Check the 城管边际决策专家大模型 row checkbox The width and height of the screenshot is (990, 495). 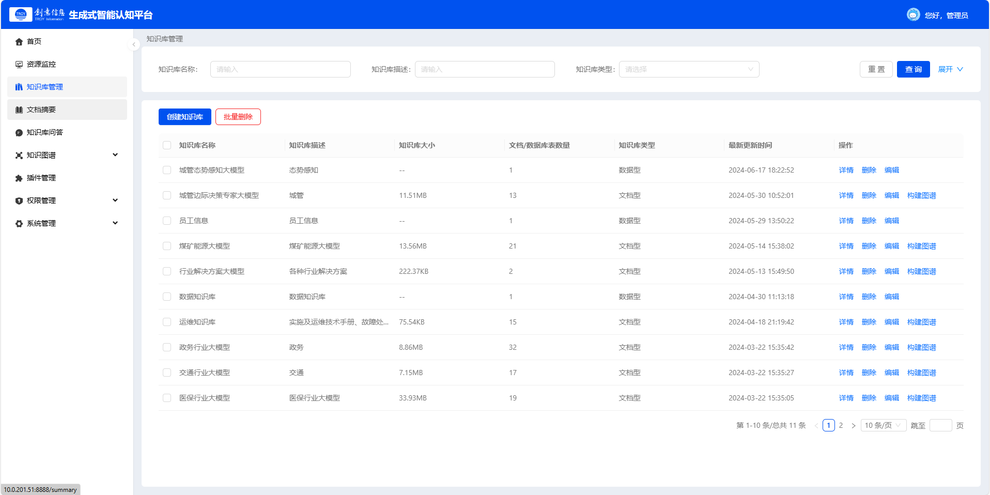tap(167, 195)
